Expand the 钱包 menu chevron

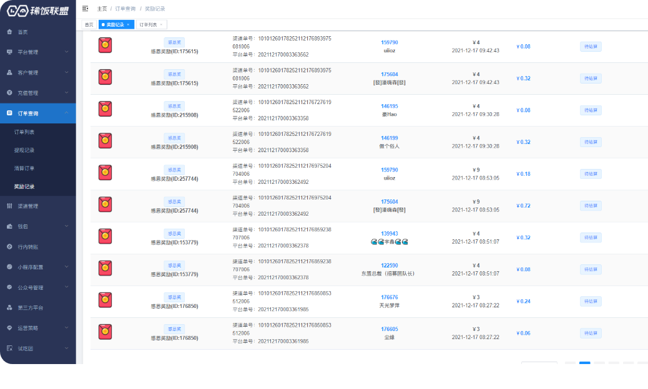click(66, 226)
